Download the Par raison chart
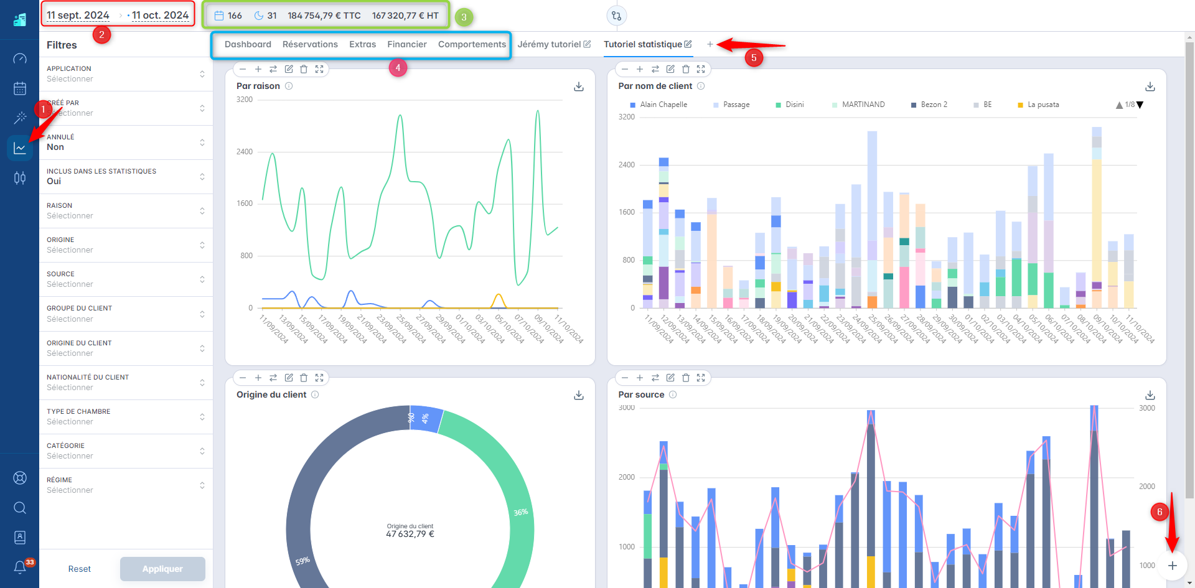The width and height of the screenshot is (1195, 588). [579, 86]
